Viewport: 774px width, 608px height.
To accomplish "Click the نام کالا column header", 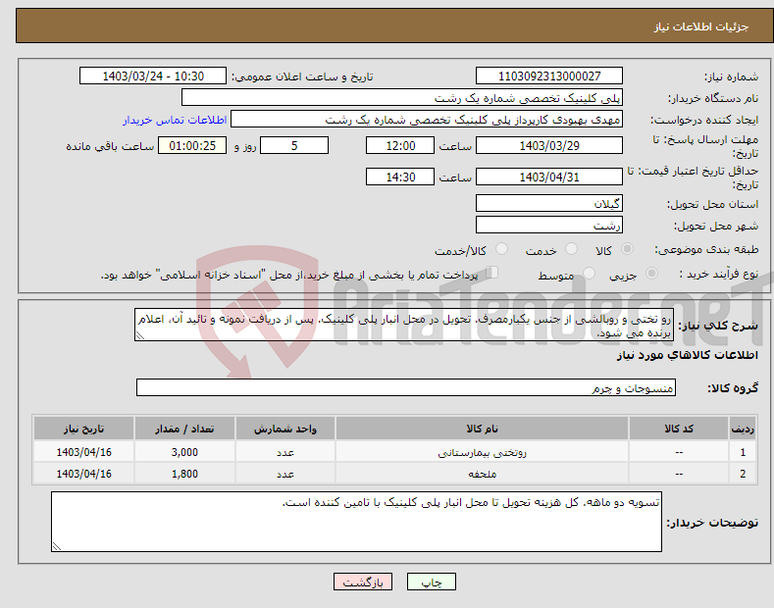I will [x=482, y=429].
